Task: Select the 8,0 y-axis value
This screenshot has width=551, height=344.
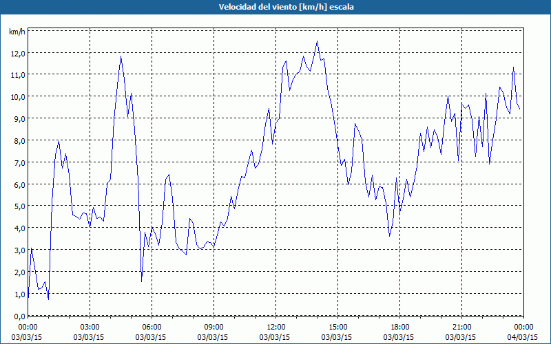Action: point(19,141)
